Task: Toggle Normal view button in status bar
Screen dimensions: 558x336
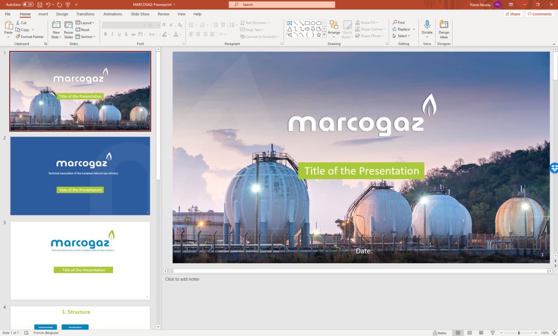Action: 458,333
